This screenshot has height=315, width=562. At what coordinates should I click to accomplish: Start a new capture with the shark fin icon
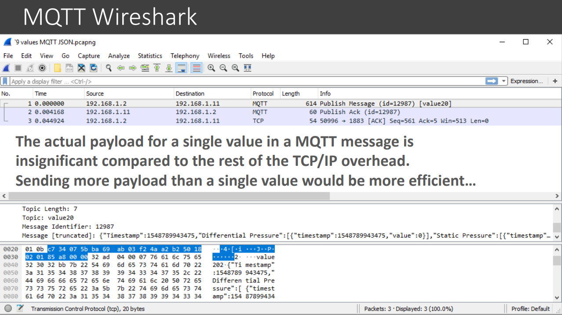click(6, 68)
